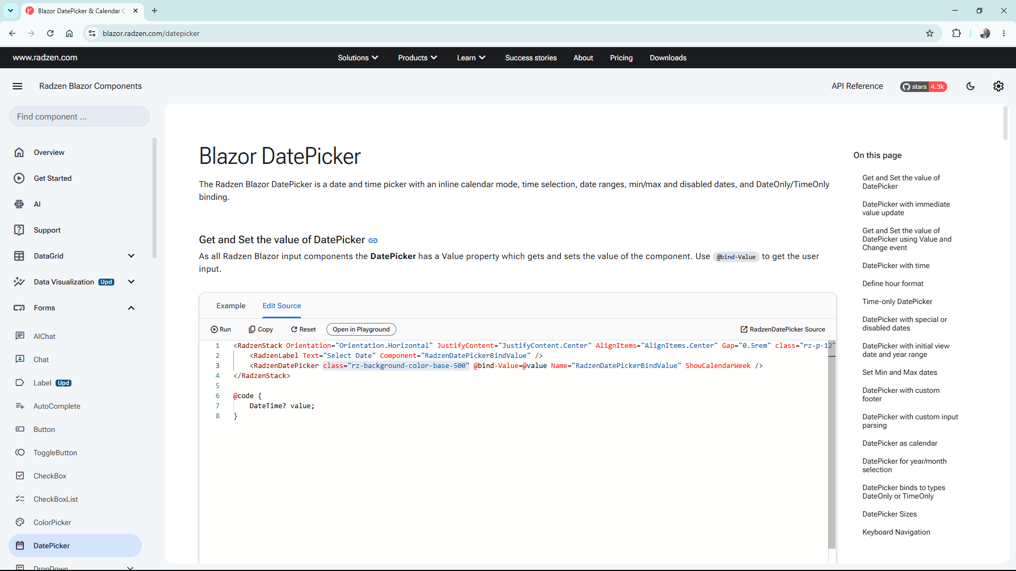This screenshot has height=571, width=1016.
Task: Go to Success stories page
Action: click(531, 58)
